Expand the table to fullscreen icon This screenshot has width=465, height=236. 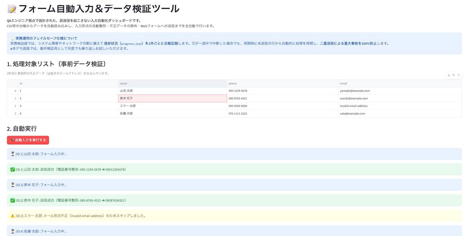coord(459,75)
